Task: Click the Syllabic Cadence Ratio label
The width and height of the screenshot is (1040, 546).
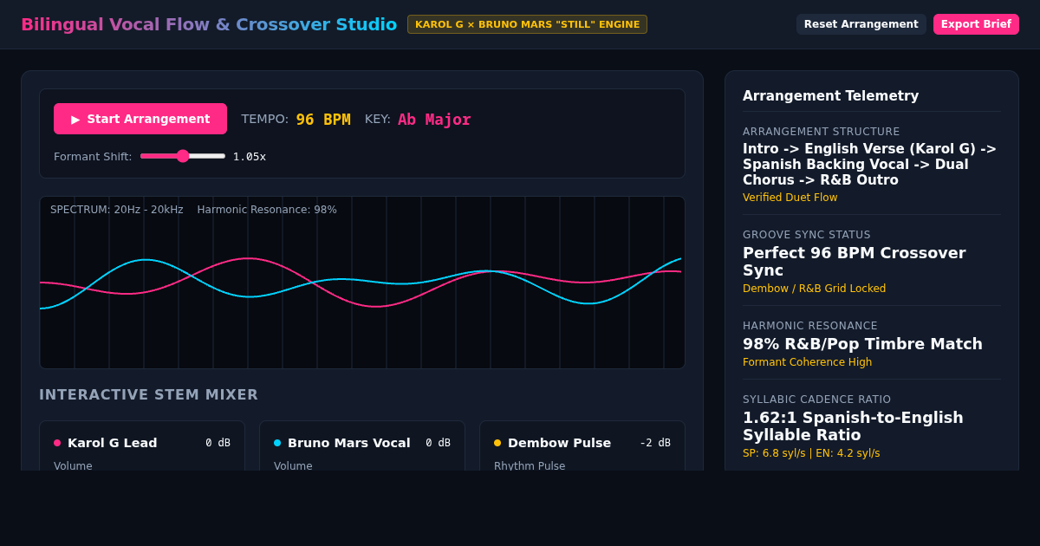Action: (x=816, y=400)
